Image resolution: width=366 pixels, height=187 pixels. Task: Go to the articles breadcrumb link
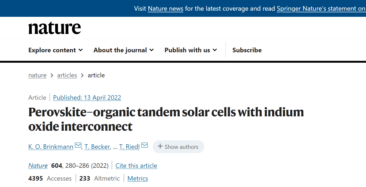67,75
